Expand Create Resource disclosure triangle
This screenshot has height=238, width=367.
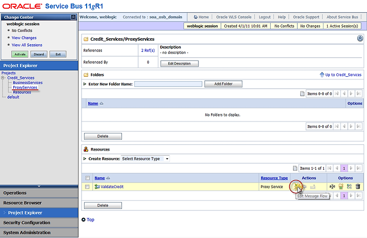point(85,159)
